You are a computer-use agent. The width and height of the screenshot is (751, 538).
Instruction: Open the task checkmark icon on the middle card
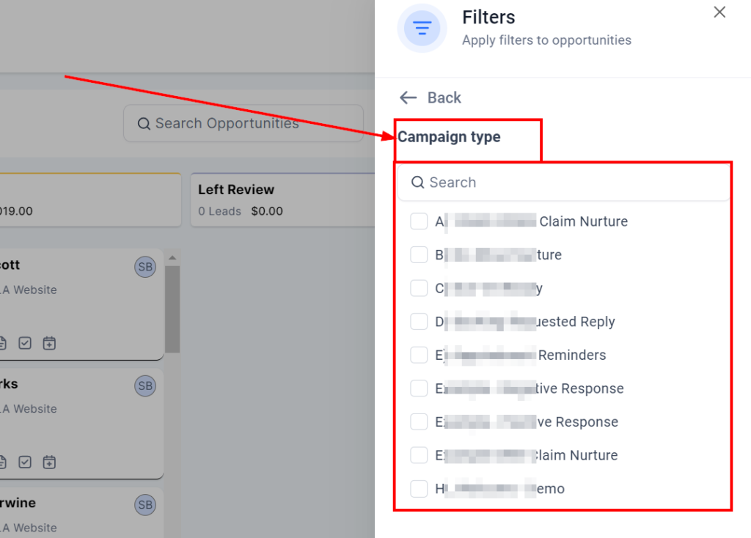25,462
